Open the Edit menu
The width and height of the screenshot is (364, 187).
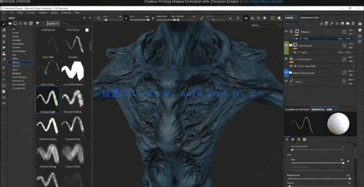11,13
